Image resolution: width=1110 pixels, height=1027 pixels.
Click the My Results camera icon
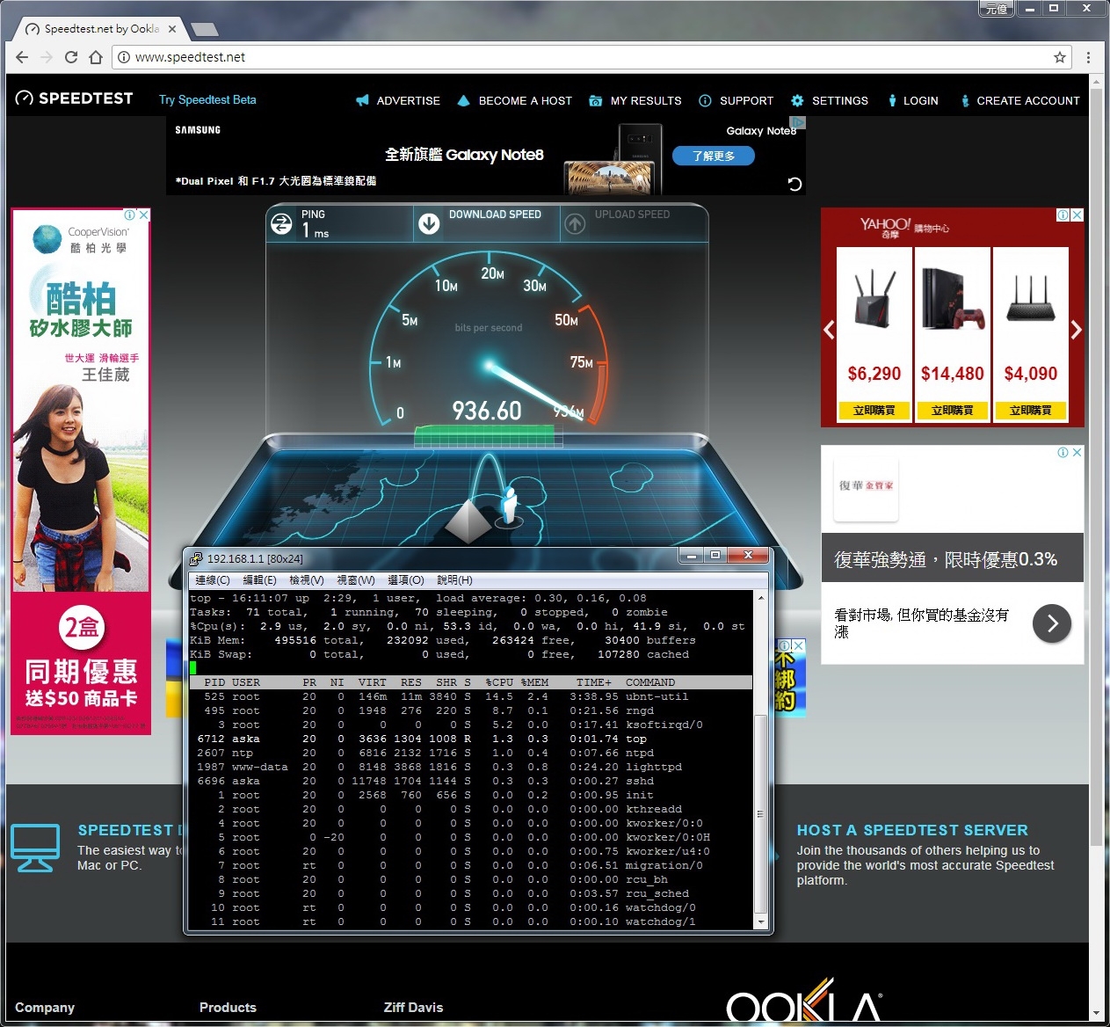pyautogui.click(x=596, y=100)
